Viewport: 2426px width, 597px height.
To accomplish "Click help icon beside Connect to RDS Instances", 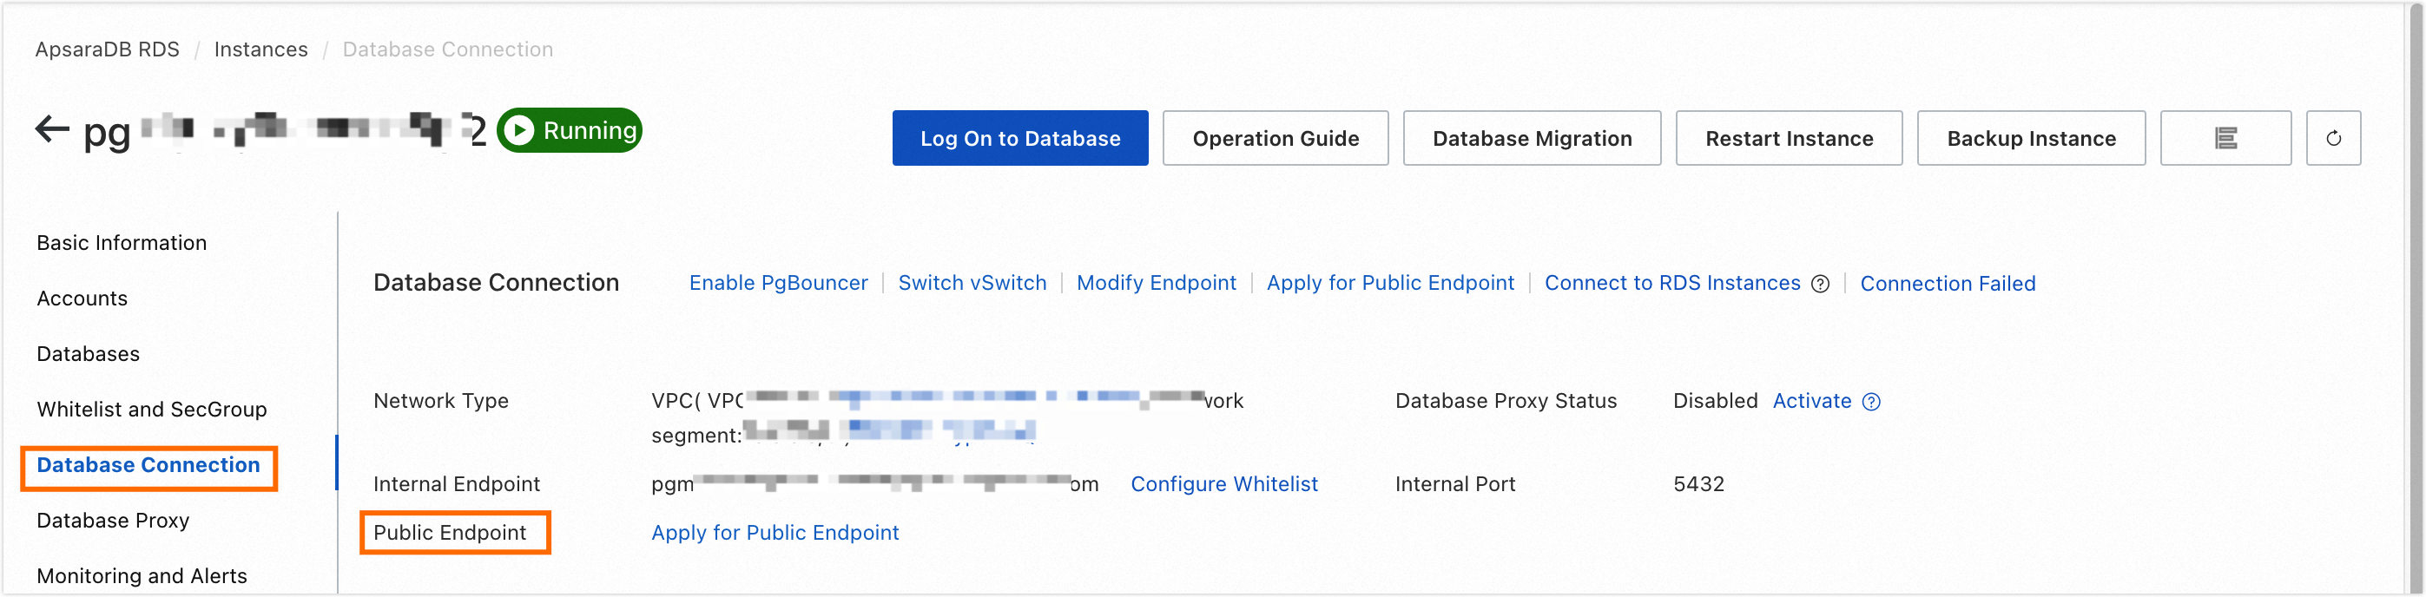I will [1820, 284].
